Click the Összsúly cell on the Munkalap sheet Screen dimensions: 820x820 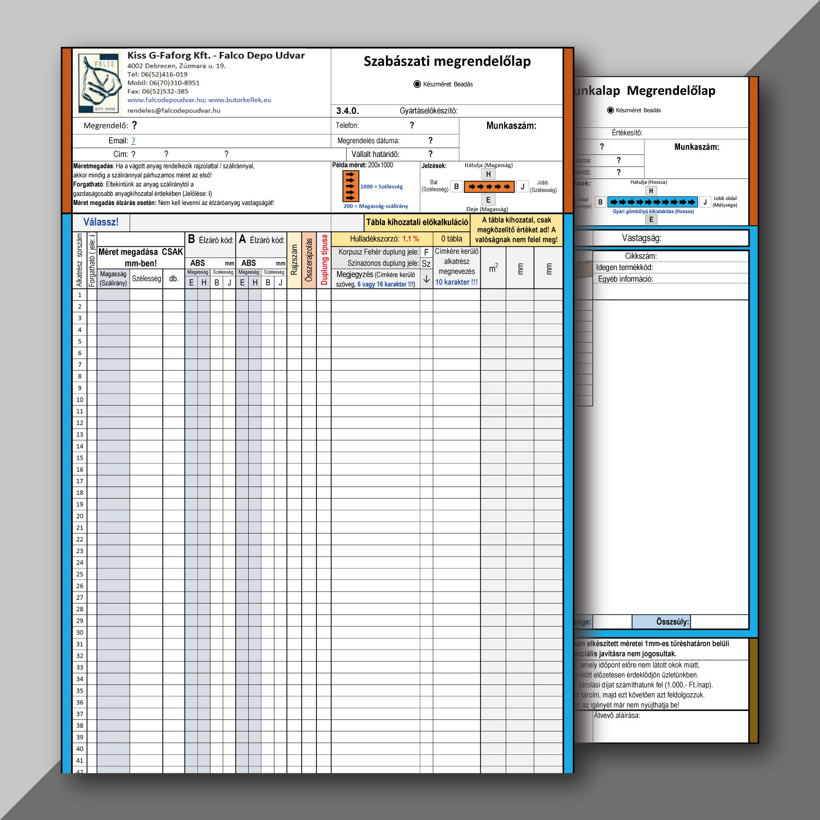pyautogui.click(x=661, y=622)
